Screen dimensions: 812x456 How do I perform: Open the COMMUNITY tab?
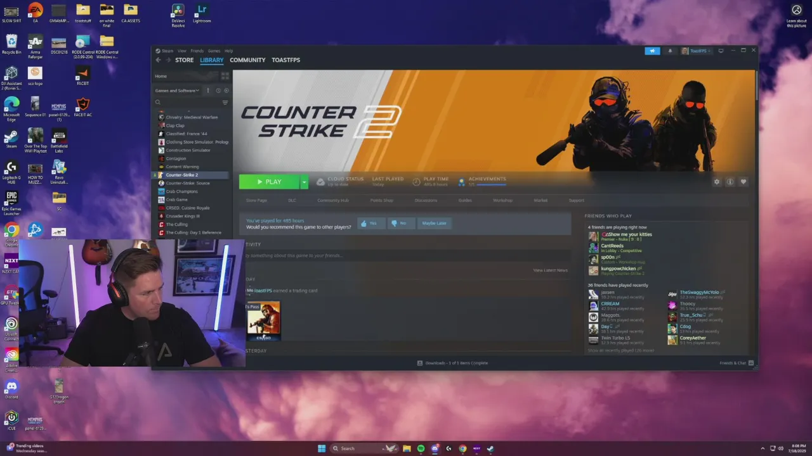(247, 60)
